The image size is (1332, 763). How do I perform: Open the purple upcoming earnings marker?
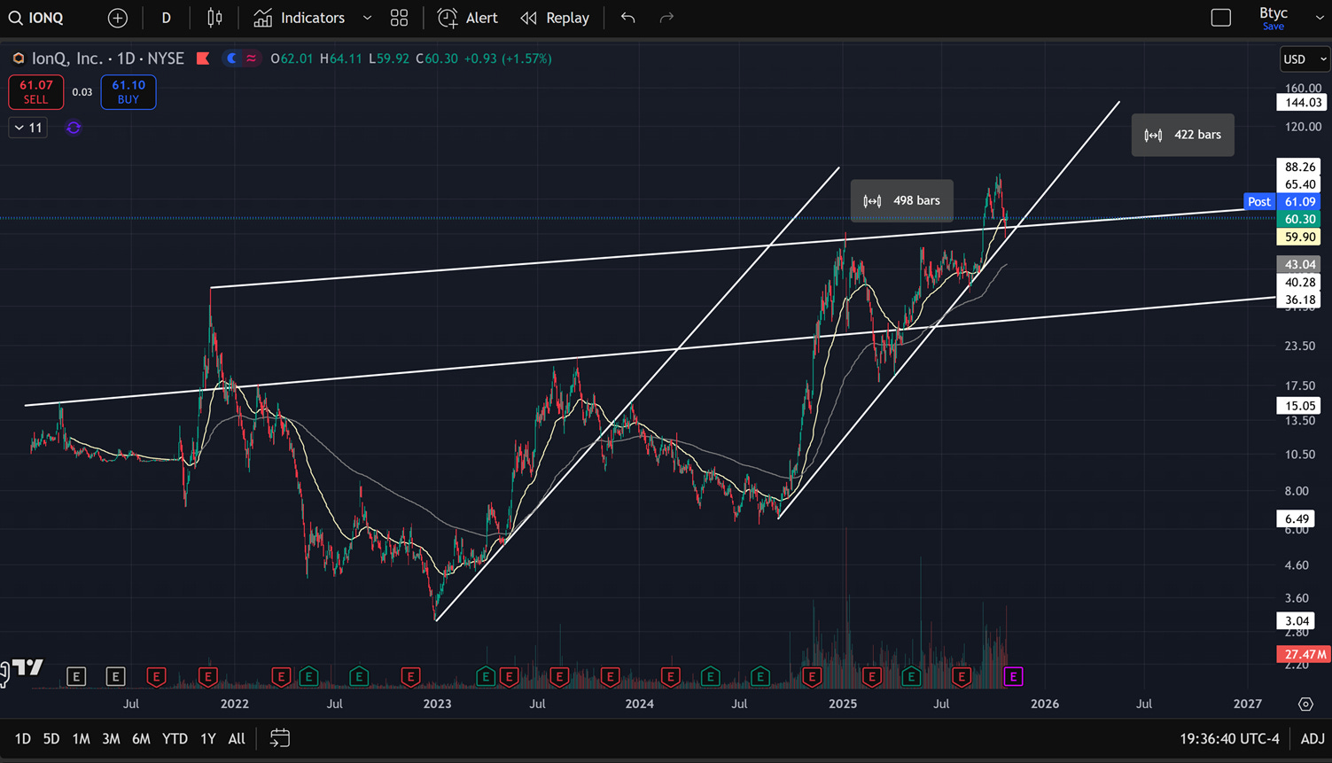[1013, 677]
